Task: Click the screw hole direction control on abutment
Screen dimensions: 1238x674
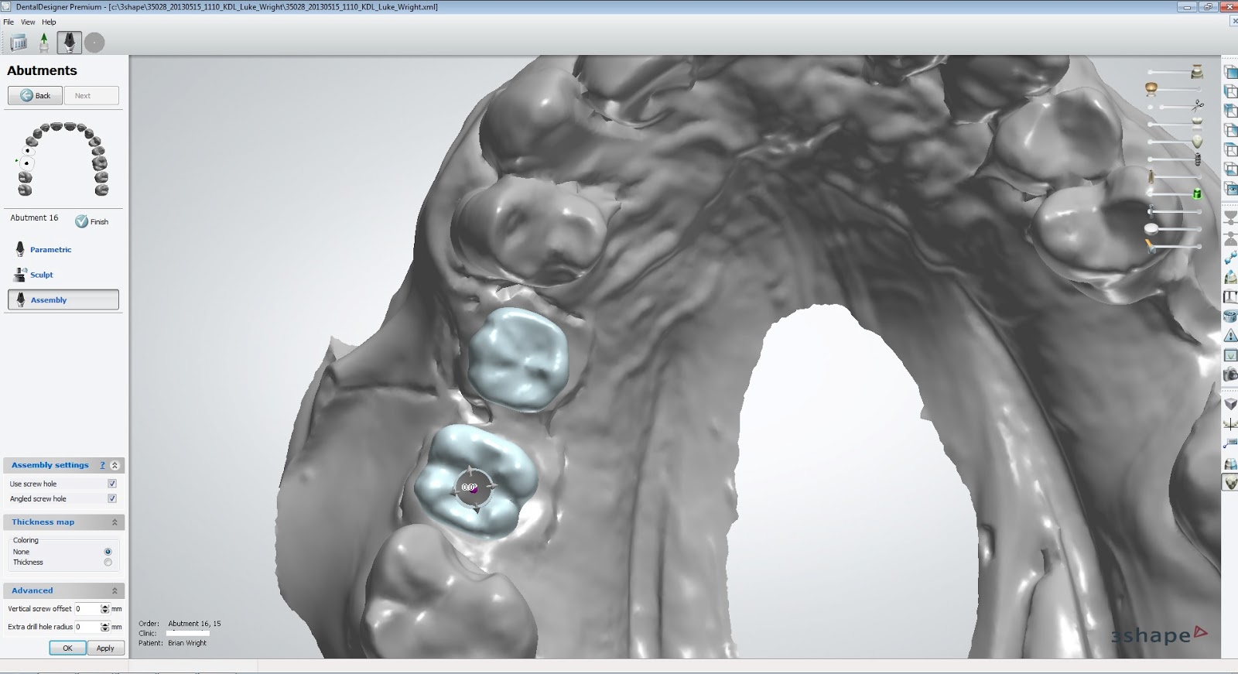Action: click(473, 488)
